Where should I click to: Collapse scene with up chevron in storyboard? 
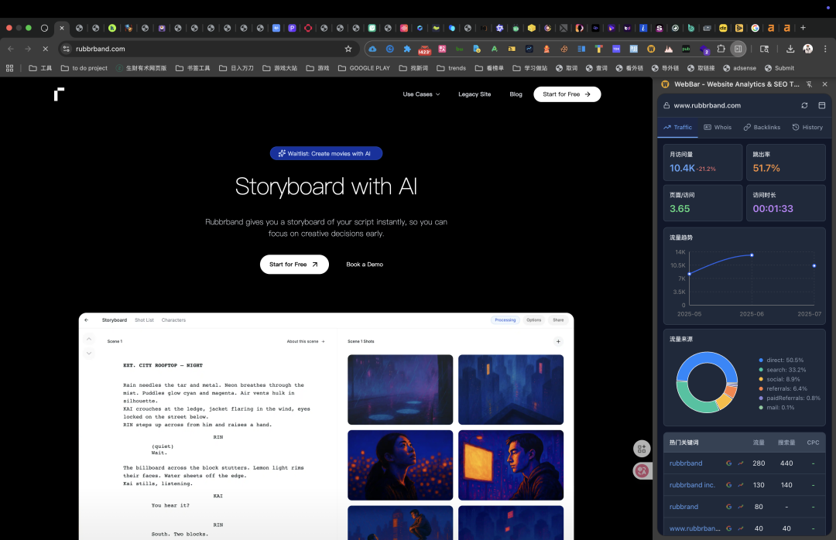89,339
